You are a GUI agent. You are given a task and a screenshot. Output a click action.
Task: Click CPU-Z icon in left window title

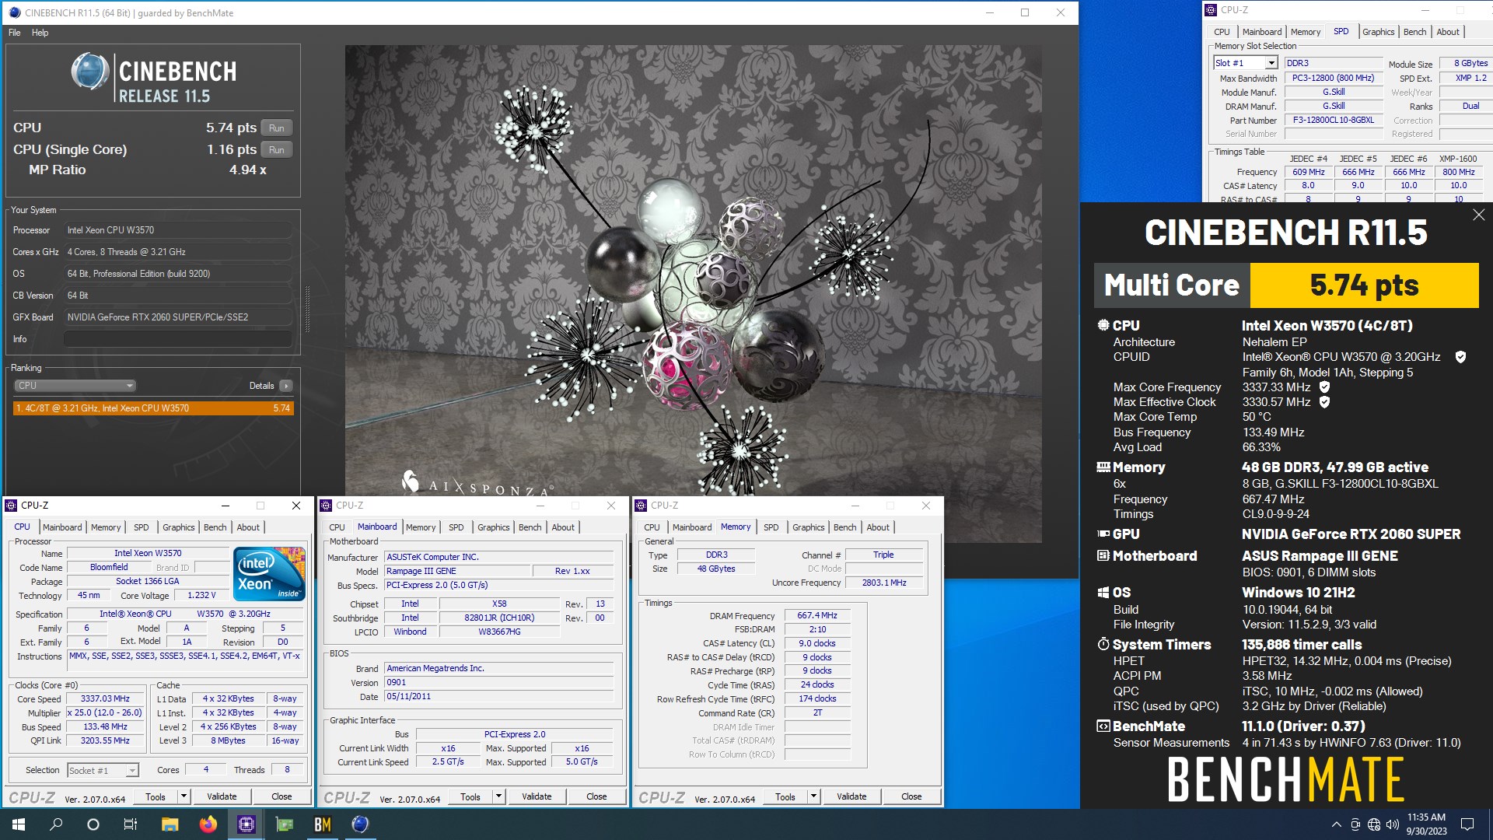(x=11, y=506)
